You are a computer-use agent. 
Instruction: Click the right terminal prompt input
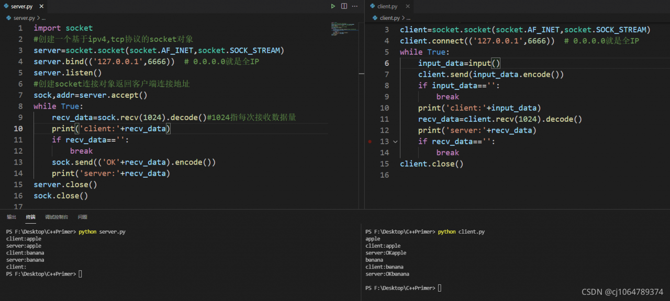click(440, 288)
